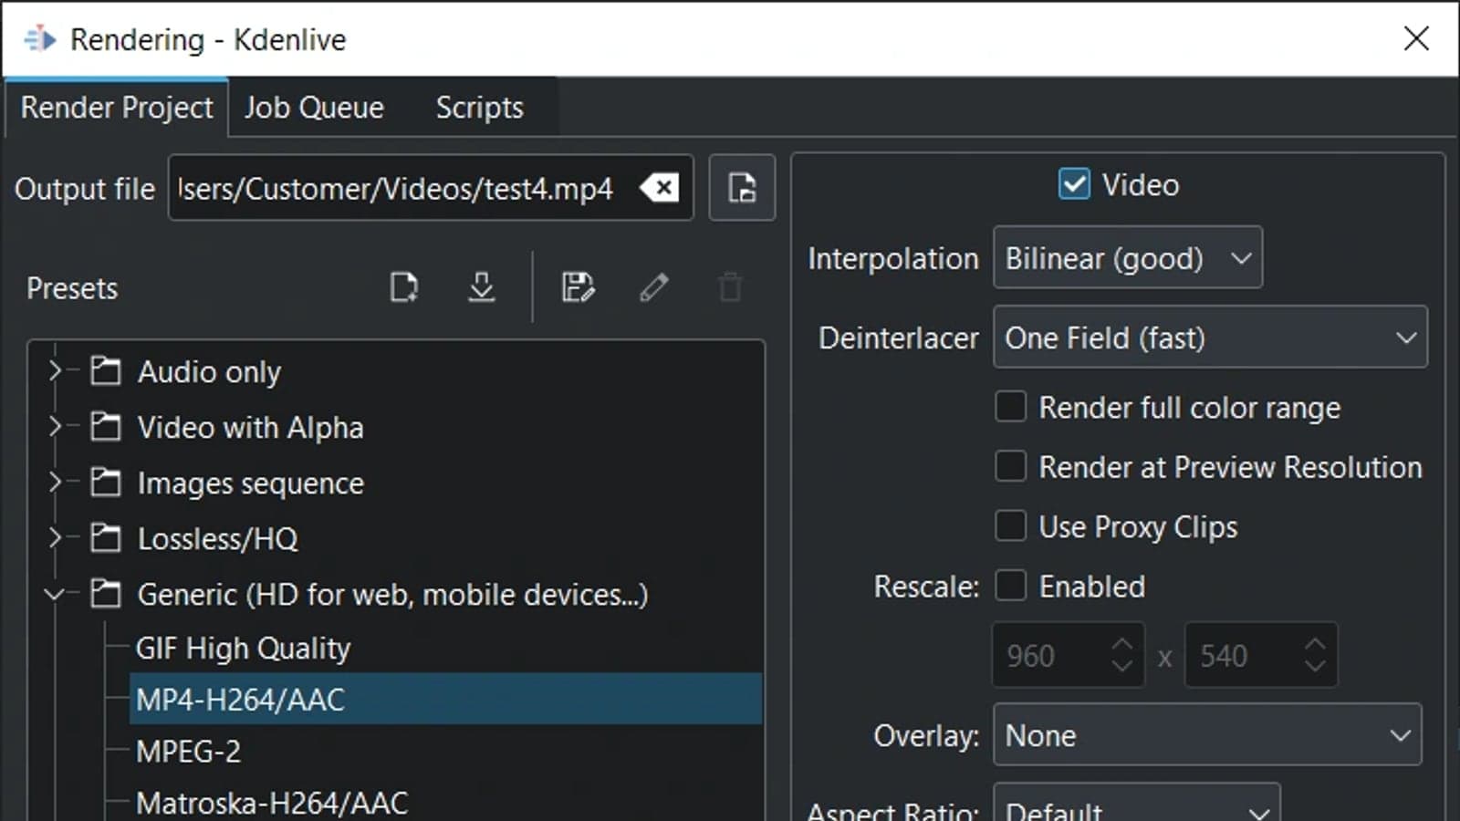
Task: Save current preset as custom
Action: [578, 287]
